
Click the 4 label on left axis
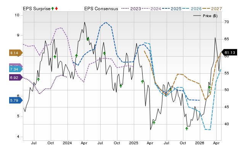(18, 137)
